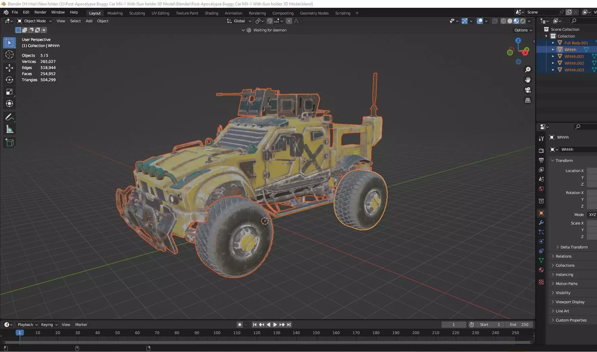Toggle snapping magnet in header
This screenshot has height=352, width=597.
[270, 21]
